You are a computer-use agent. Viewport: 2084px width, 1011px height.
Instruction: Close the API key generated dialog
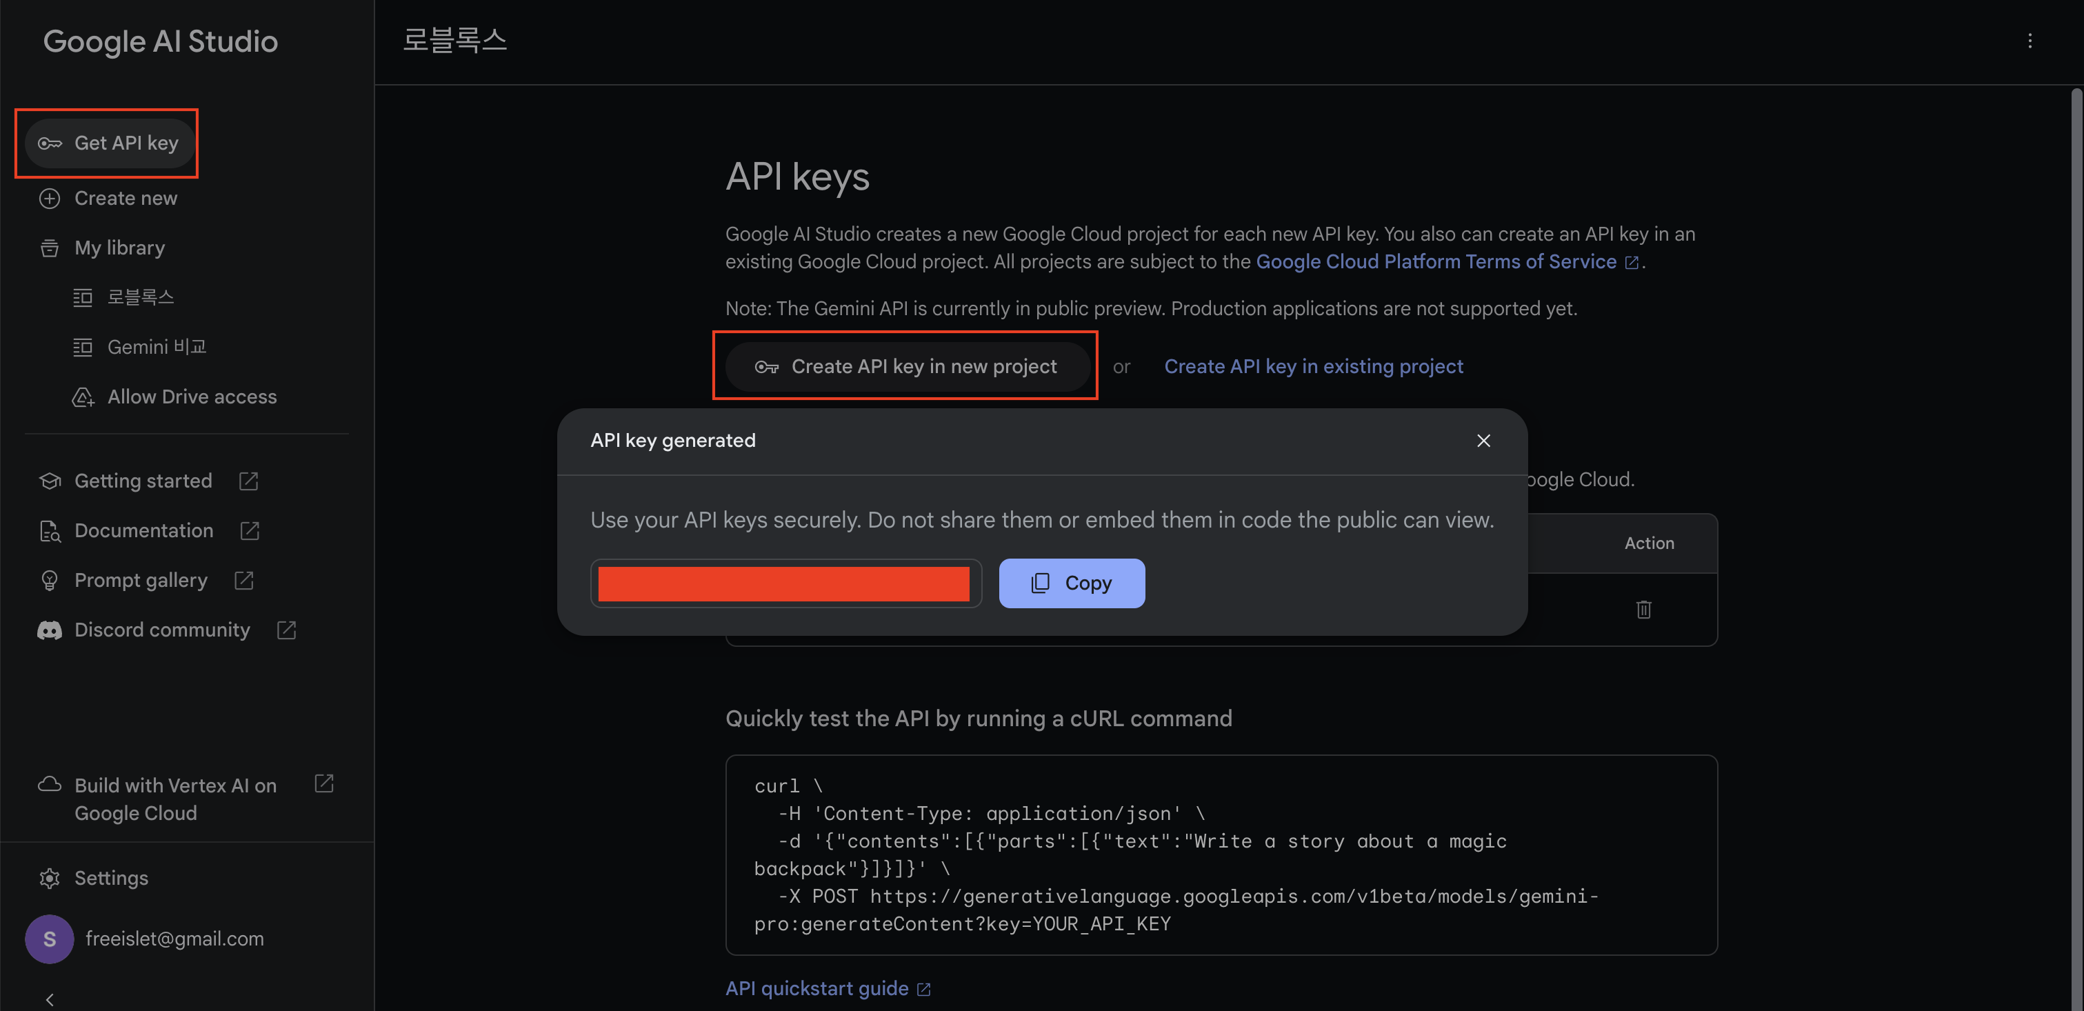[1483, 441]
